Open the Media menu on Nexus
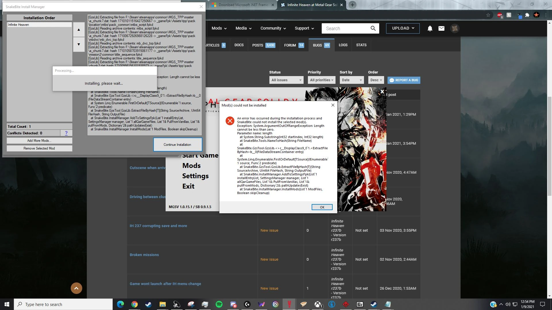 click(244, 28)
